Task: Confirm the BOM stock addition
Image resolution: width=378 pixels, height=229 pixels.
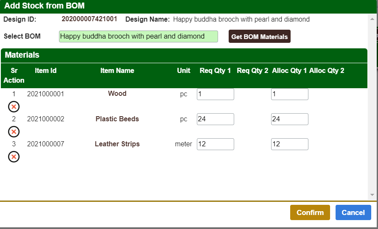Action: pos(310,212)
